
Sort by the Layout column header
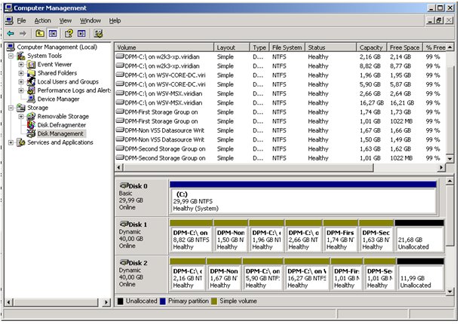232,47
